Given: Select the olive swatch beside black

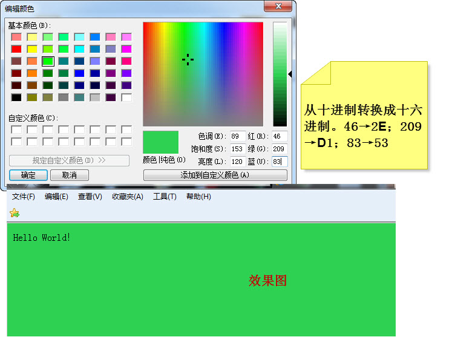Looking at the screenshot, I should (32, 97).
